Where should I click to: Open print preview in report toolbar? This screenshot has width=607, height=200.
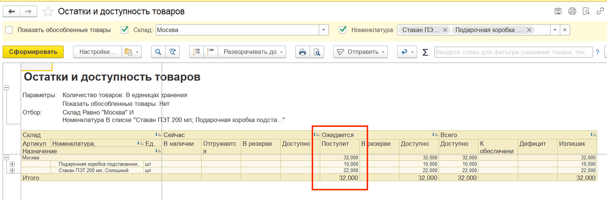click(317, 52)
